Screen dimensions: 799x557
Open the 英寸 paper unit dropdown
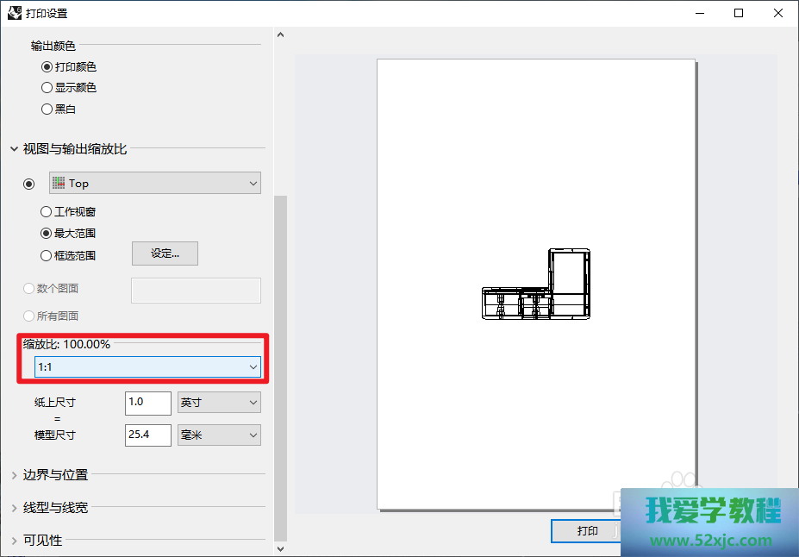(x=218, y=403)
